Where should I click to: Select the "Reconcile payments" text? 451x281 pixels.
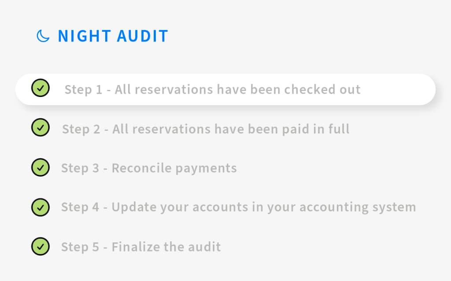pos(174,168)
